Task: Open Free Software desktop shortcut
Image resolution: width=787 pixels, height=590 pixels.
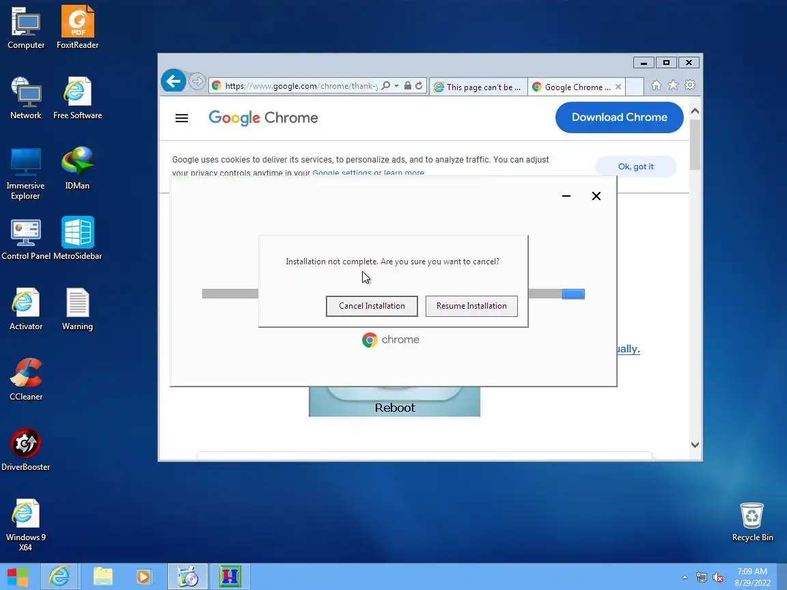Action: (x=77, y=98)
